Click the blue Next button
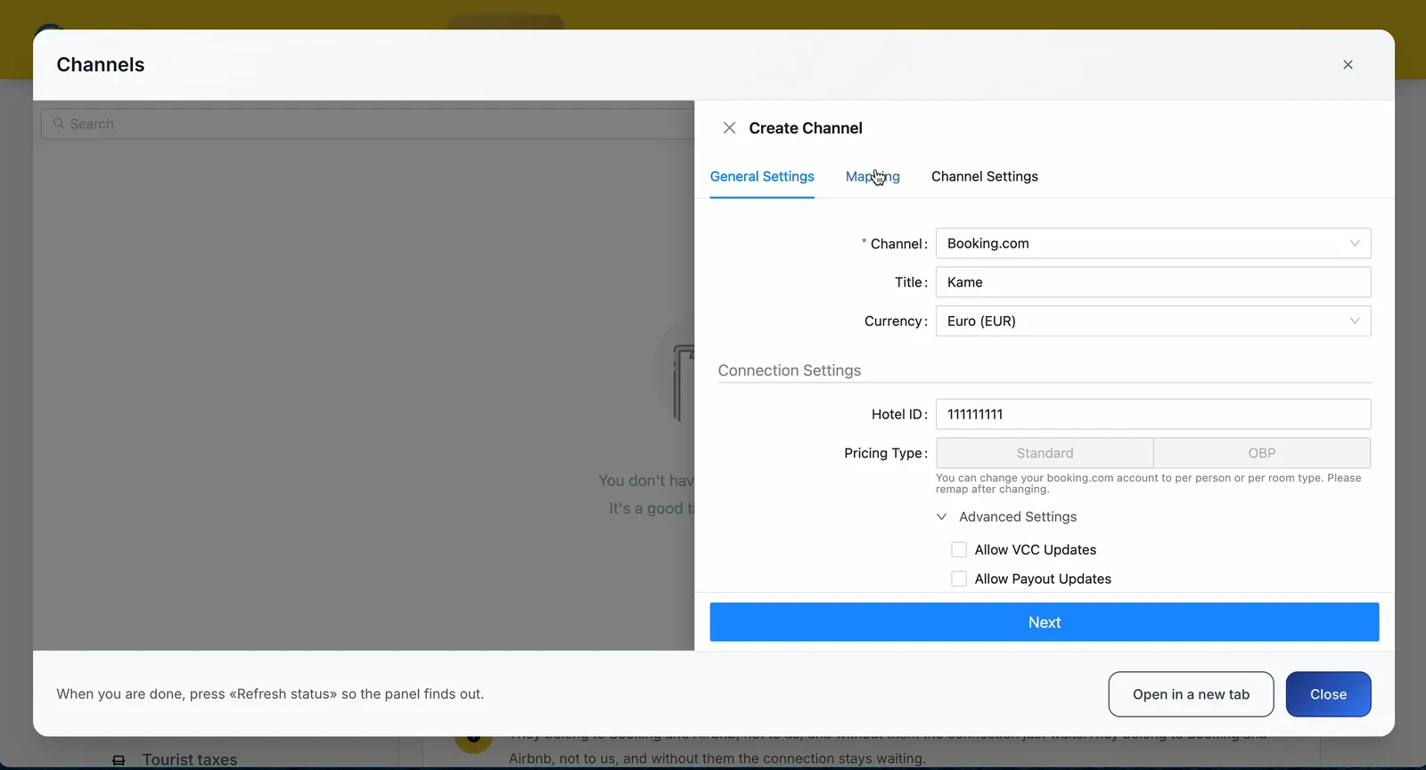 coord(1045,622)
